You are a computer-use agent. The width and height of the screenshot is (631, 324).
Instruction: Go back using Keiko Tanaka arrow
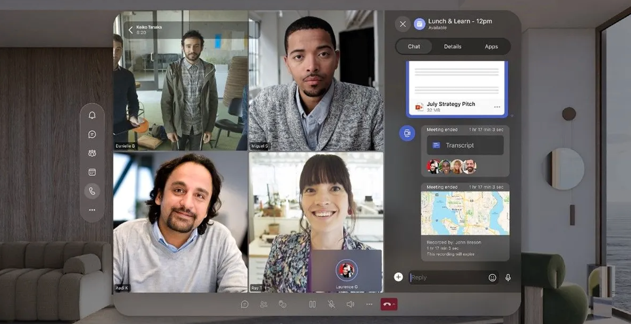(x=131, y=30)
